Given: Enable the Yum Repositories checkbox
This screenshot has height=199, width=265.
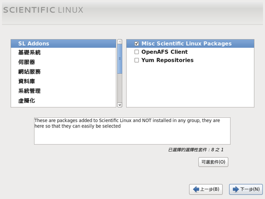Looking at the screenshot, I should pyautogui.click(x=137, y=60).
